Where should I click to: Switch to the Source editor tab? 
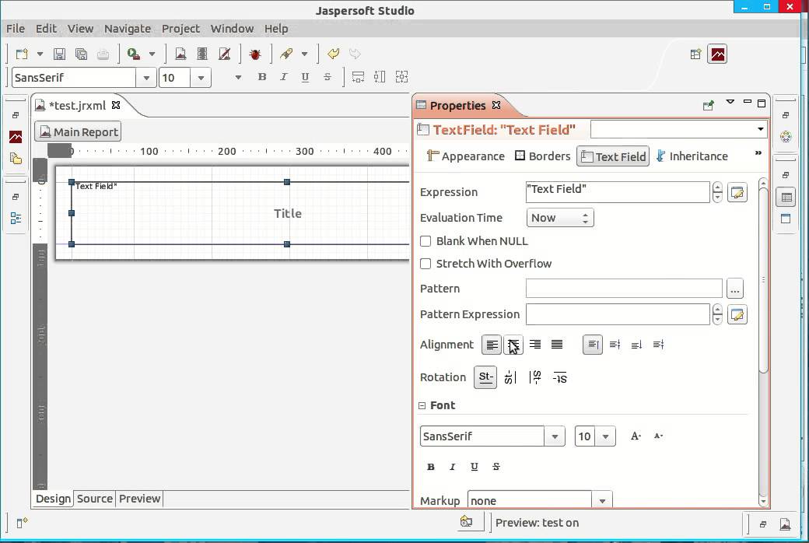click(x=94, y=499)
